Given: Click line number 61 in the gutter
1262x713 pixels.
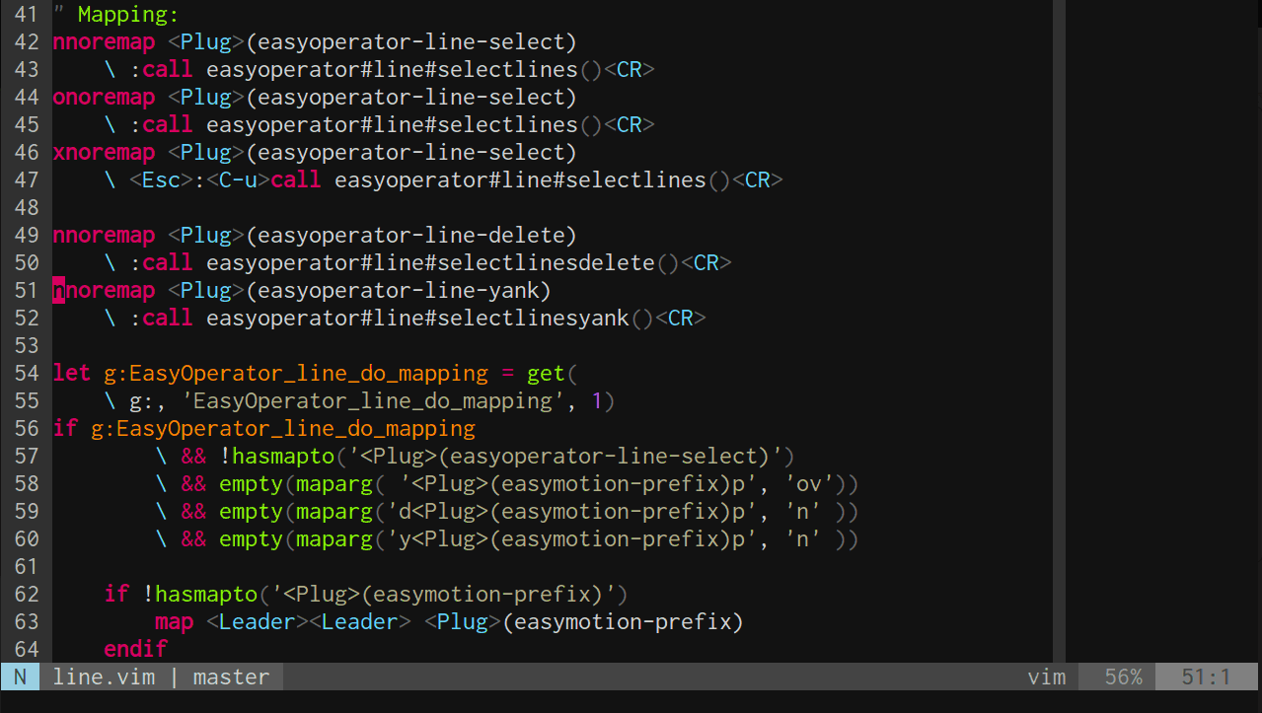Looking at the screenshot, I should [x=27, y=567].
